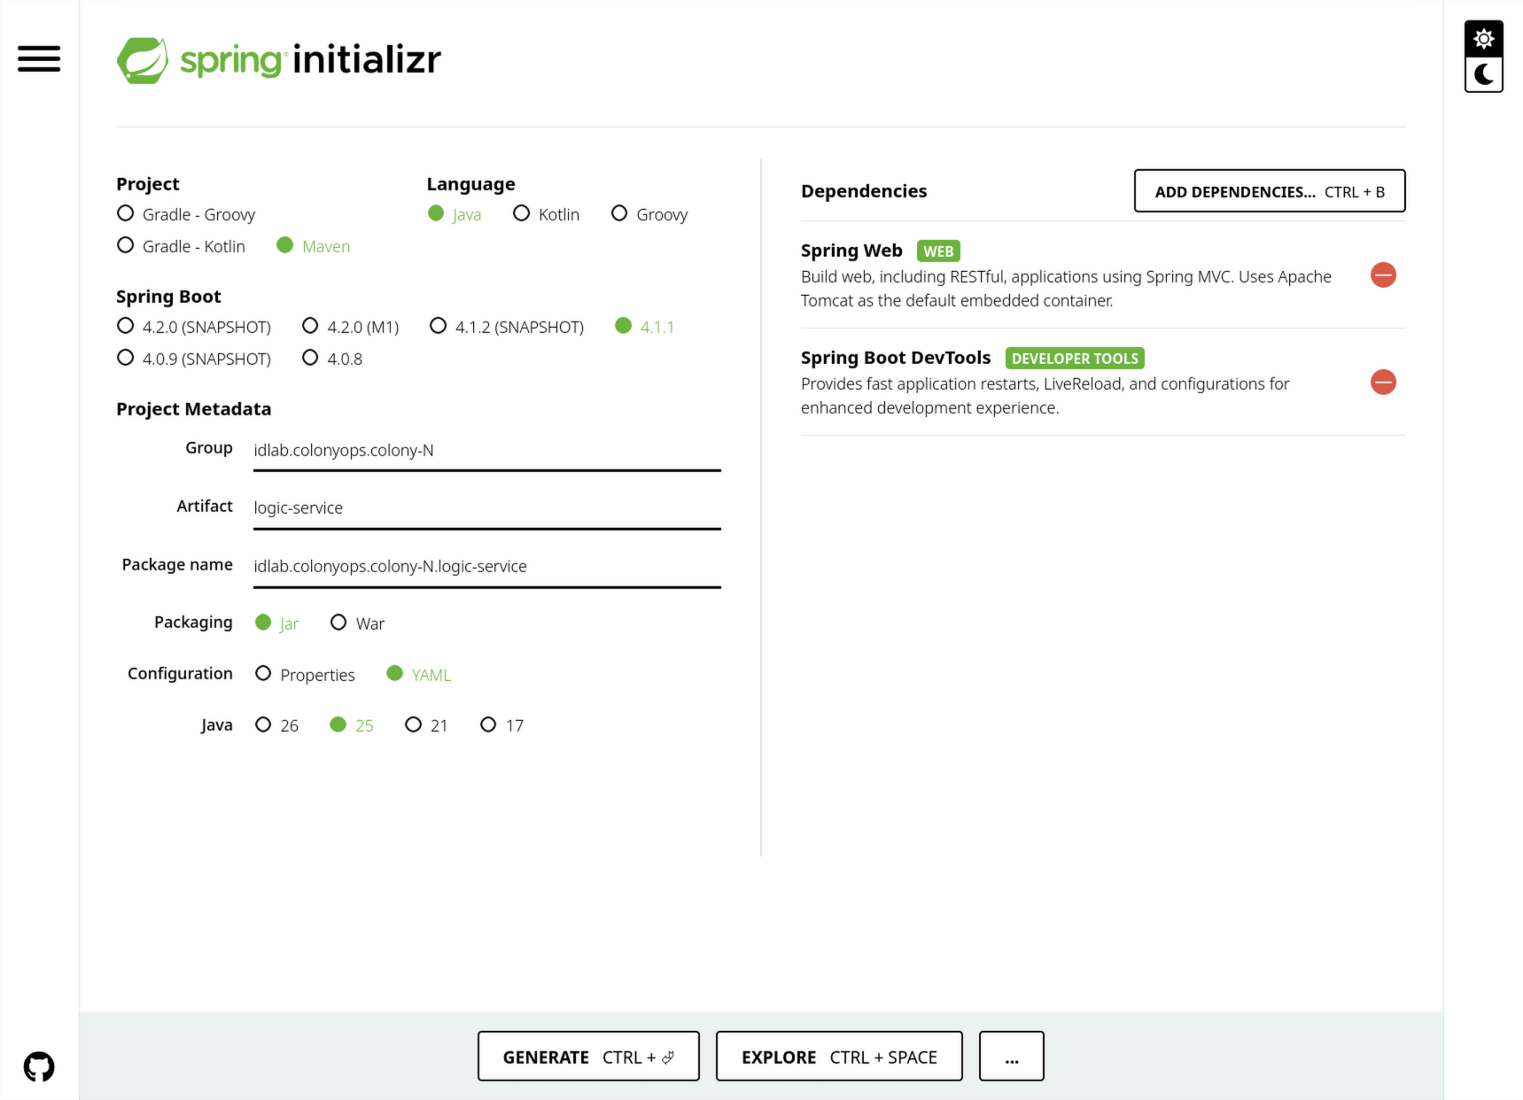This screenshot has height=1100, width=1523.
Task: Select Spring Boot 4.2.0 (M1)
Action: [351, 327]
